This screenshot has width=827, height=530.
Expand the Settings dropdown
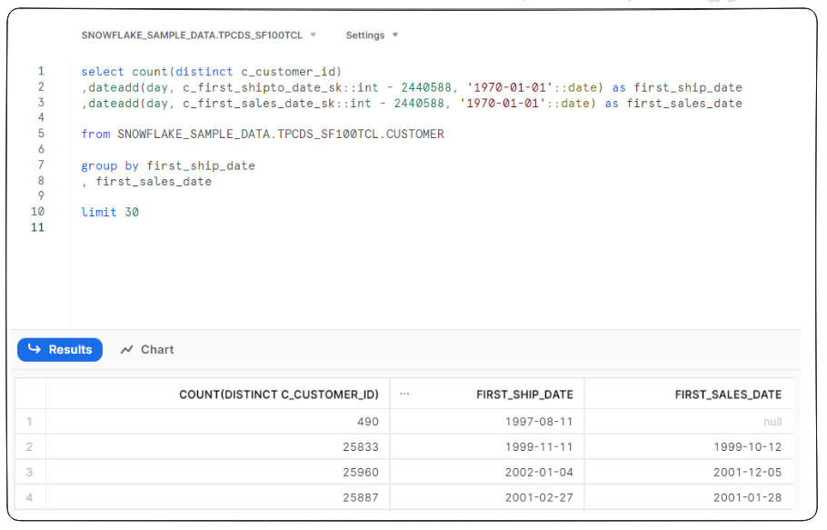tap(372, 35)
